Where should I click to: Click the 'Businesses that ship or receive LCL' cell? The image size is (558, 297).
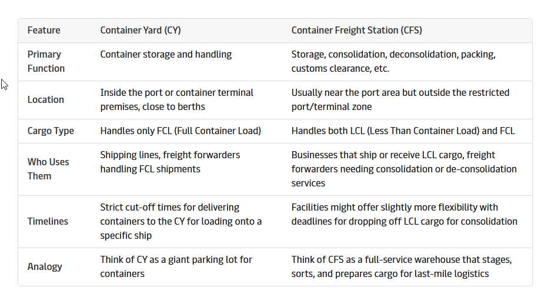404,169
